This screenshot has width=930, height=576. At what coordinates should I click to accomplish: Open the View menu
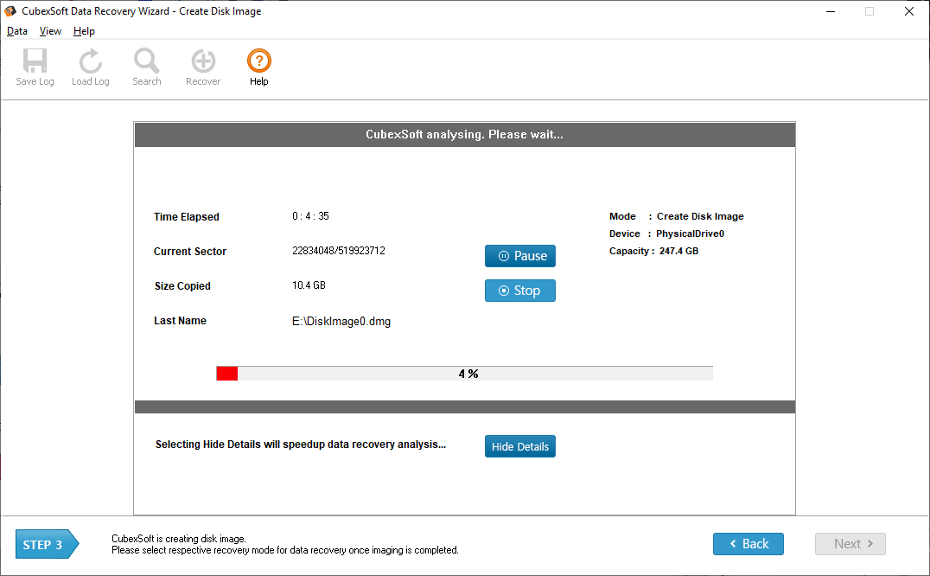coord(50,31)
